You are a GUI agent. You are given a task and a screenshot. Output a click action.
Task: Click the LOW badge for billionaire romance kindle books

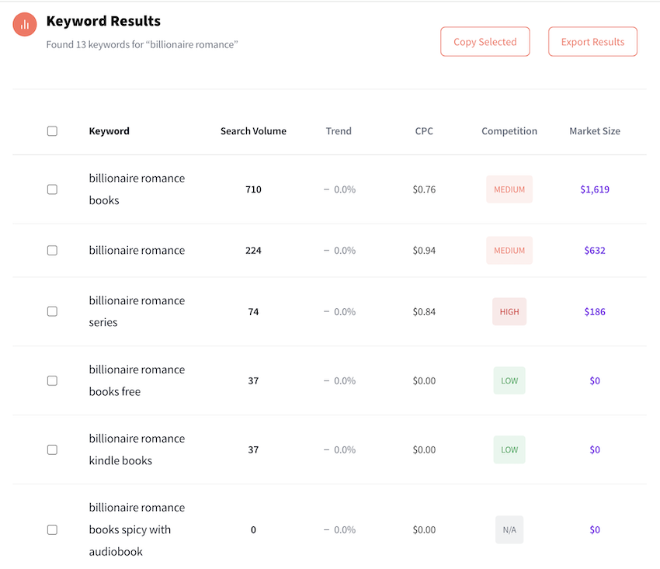tap(509, 449)
